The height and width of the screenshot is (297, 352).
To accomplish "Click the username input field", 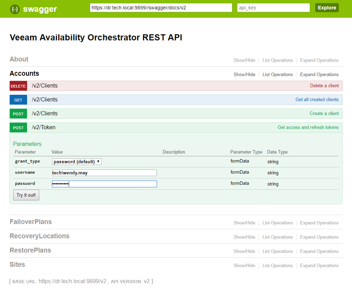I will pyautogui.click(x=104, y=173).
